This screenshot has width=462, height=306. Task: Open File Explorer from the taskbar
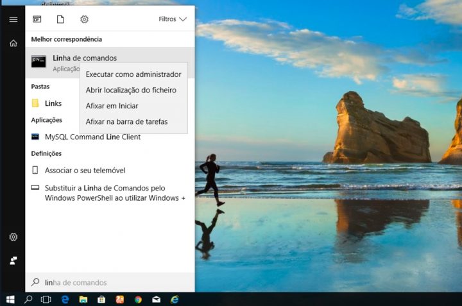point(83,299)
